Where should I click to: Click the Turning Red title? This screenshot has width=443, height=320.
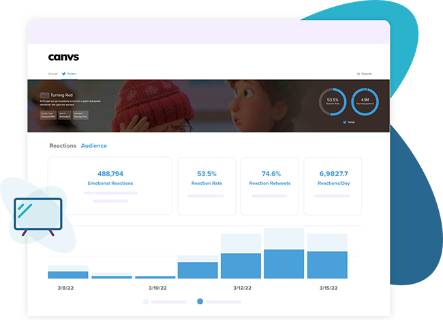pos(61,95)
